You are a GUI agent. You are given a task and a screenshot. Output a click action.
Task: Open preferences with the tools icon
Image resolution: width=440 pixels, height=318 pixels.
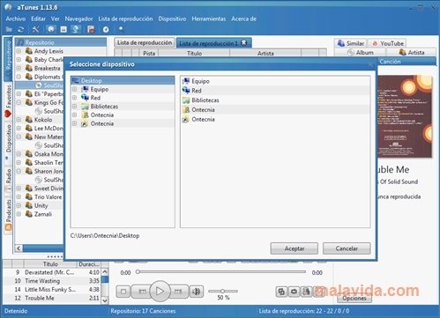(x=35, y=29)
